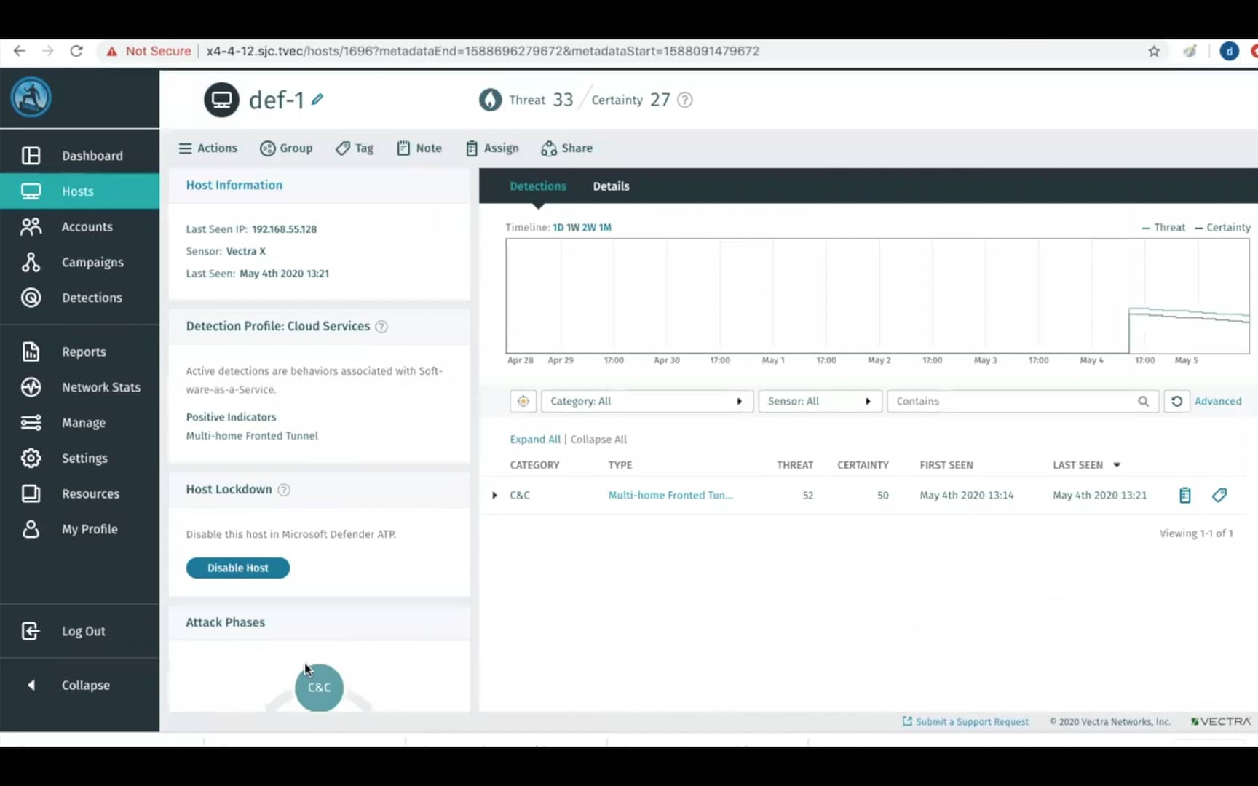Open the Hosts section in sidebar
Viewport: 1258px width, 786px height.
(x=77, y=191)
